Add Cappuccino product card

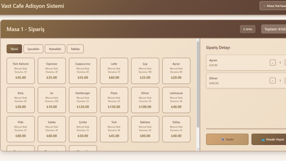(83, 71)
